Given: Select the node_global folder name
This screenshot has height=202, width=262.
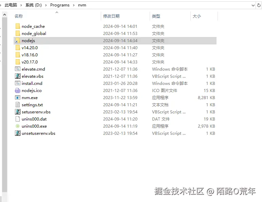Looking at the screenshot, I should click(x=34, y=34).
